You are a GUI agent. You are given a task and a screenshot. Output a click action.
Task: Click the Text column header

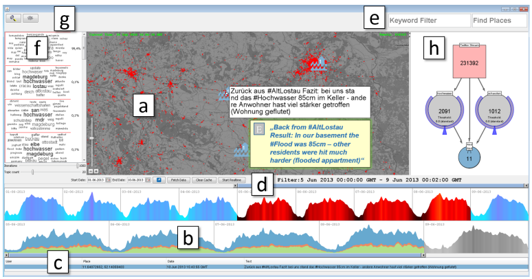[386, 261]
